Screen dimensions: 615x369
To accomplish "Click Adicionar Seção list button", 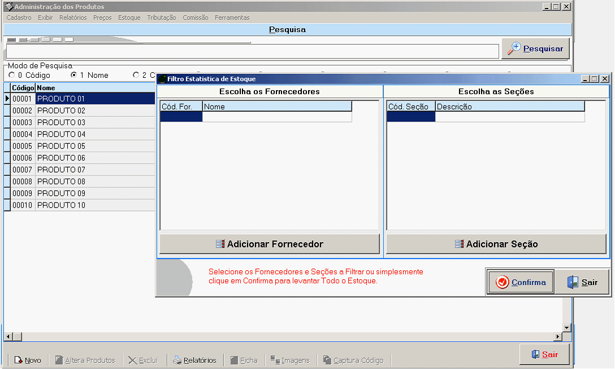I will coord(496,244).
